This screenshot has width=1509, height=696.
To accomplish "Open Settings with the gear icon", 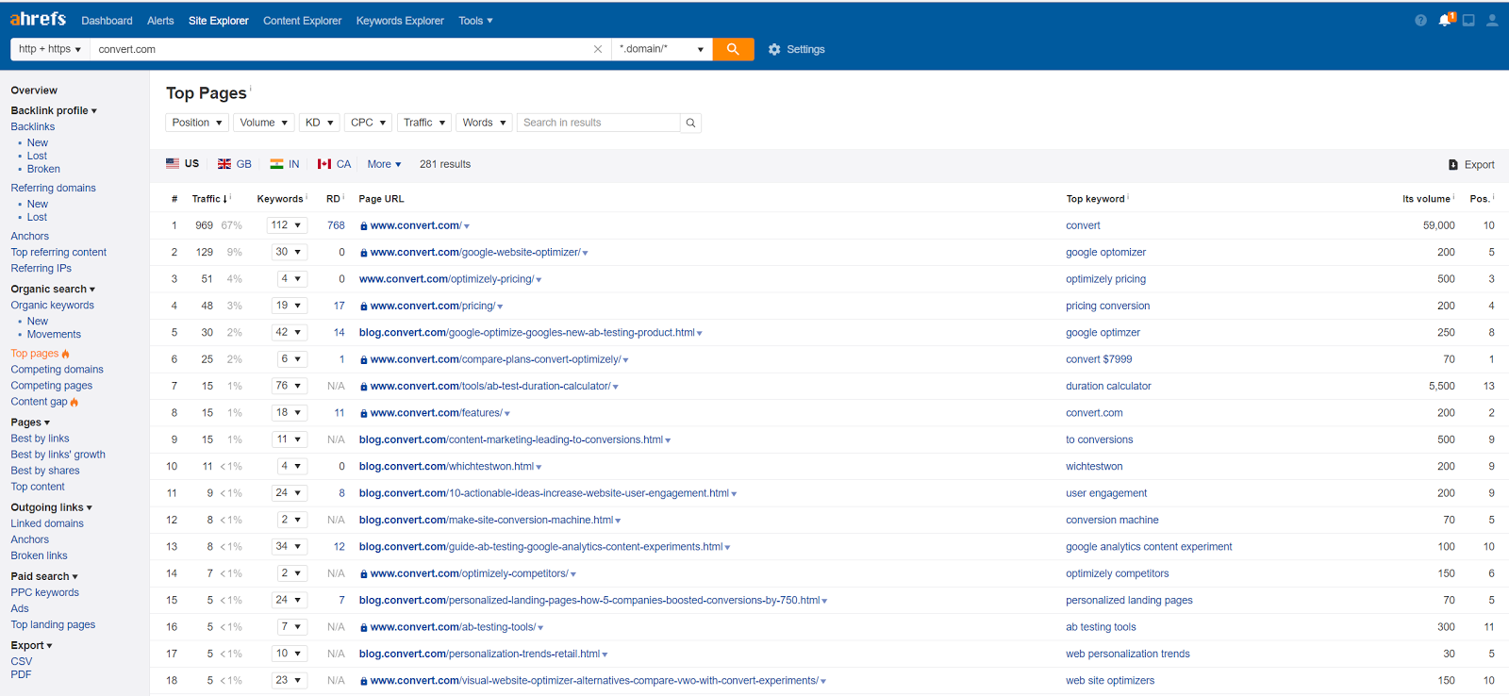I will [x=796, y=49].
